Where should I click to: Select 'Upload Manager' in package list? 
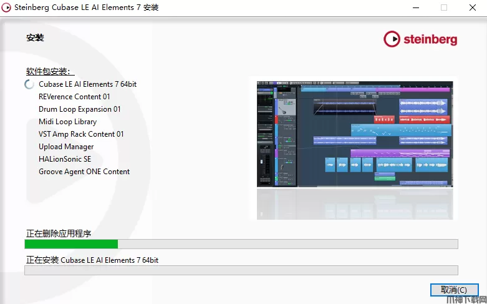click(66, 147)
